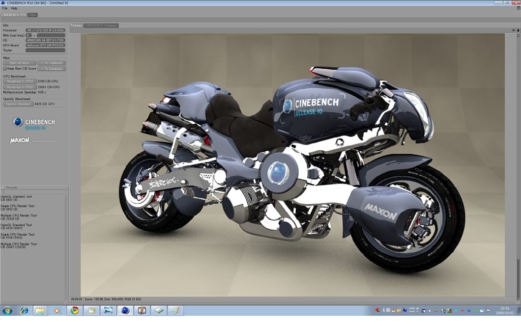Click the picture viewer down arrow icon

point(518,30)
